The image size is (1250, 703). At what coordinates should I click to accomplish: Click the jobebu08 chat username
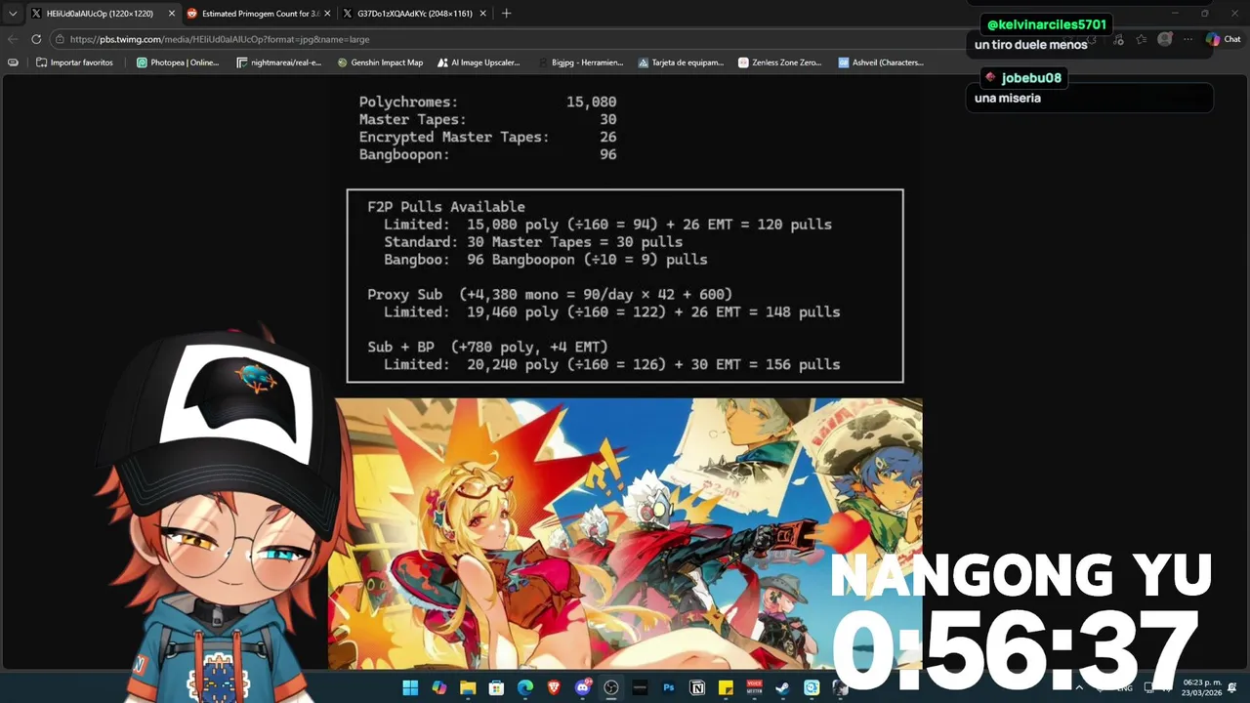1031,77
